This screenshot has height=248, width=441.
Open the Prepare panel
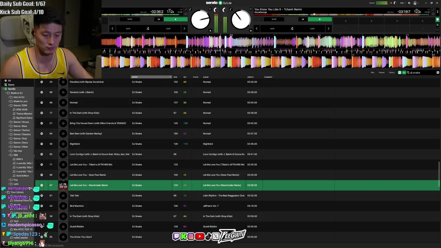click(381, 73)
